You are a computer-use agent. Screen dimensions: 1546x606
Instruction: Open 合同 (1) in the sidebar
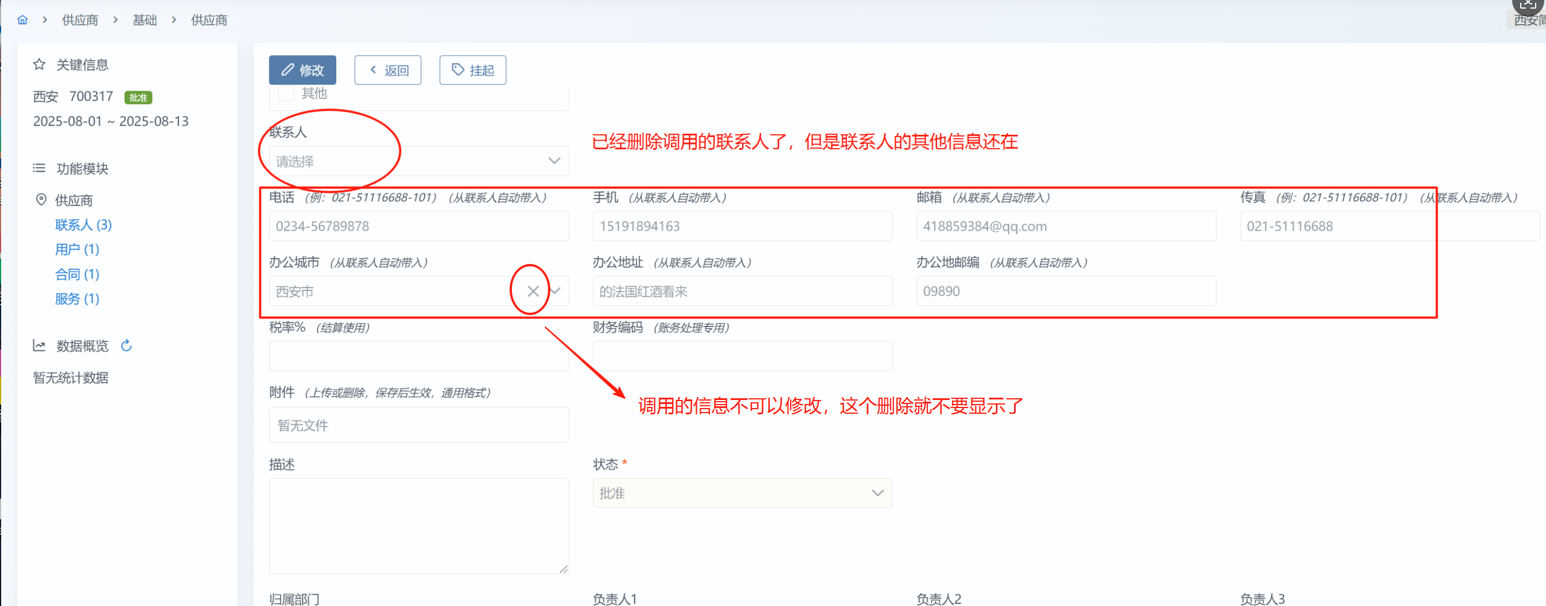77,274
